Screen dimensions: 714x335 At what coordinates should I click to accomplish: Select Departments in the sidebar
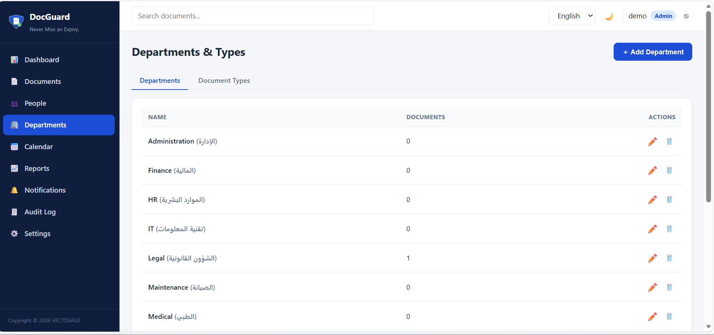(59, 125)
